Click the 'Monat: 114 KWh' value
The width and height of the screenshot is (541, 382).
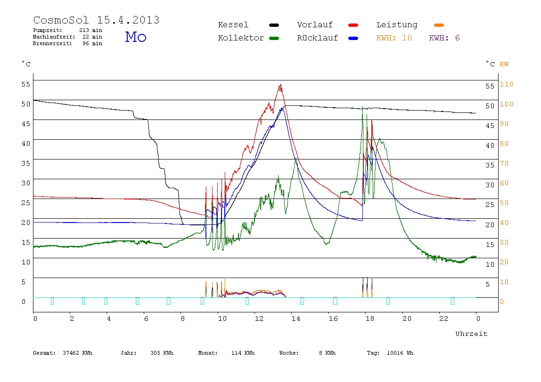[226, 353]
